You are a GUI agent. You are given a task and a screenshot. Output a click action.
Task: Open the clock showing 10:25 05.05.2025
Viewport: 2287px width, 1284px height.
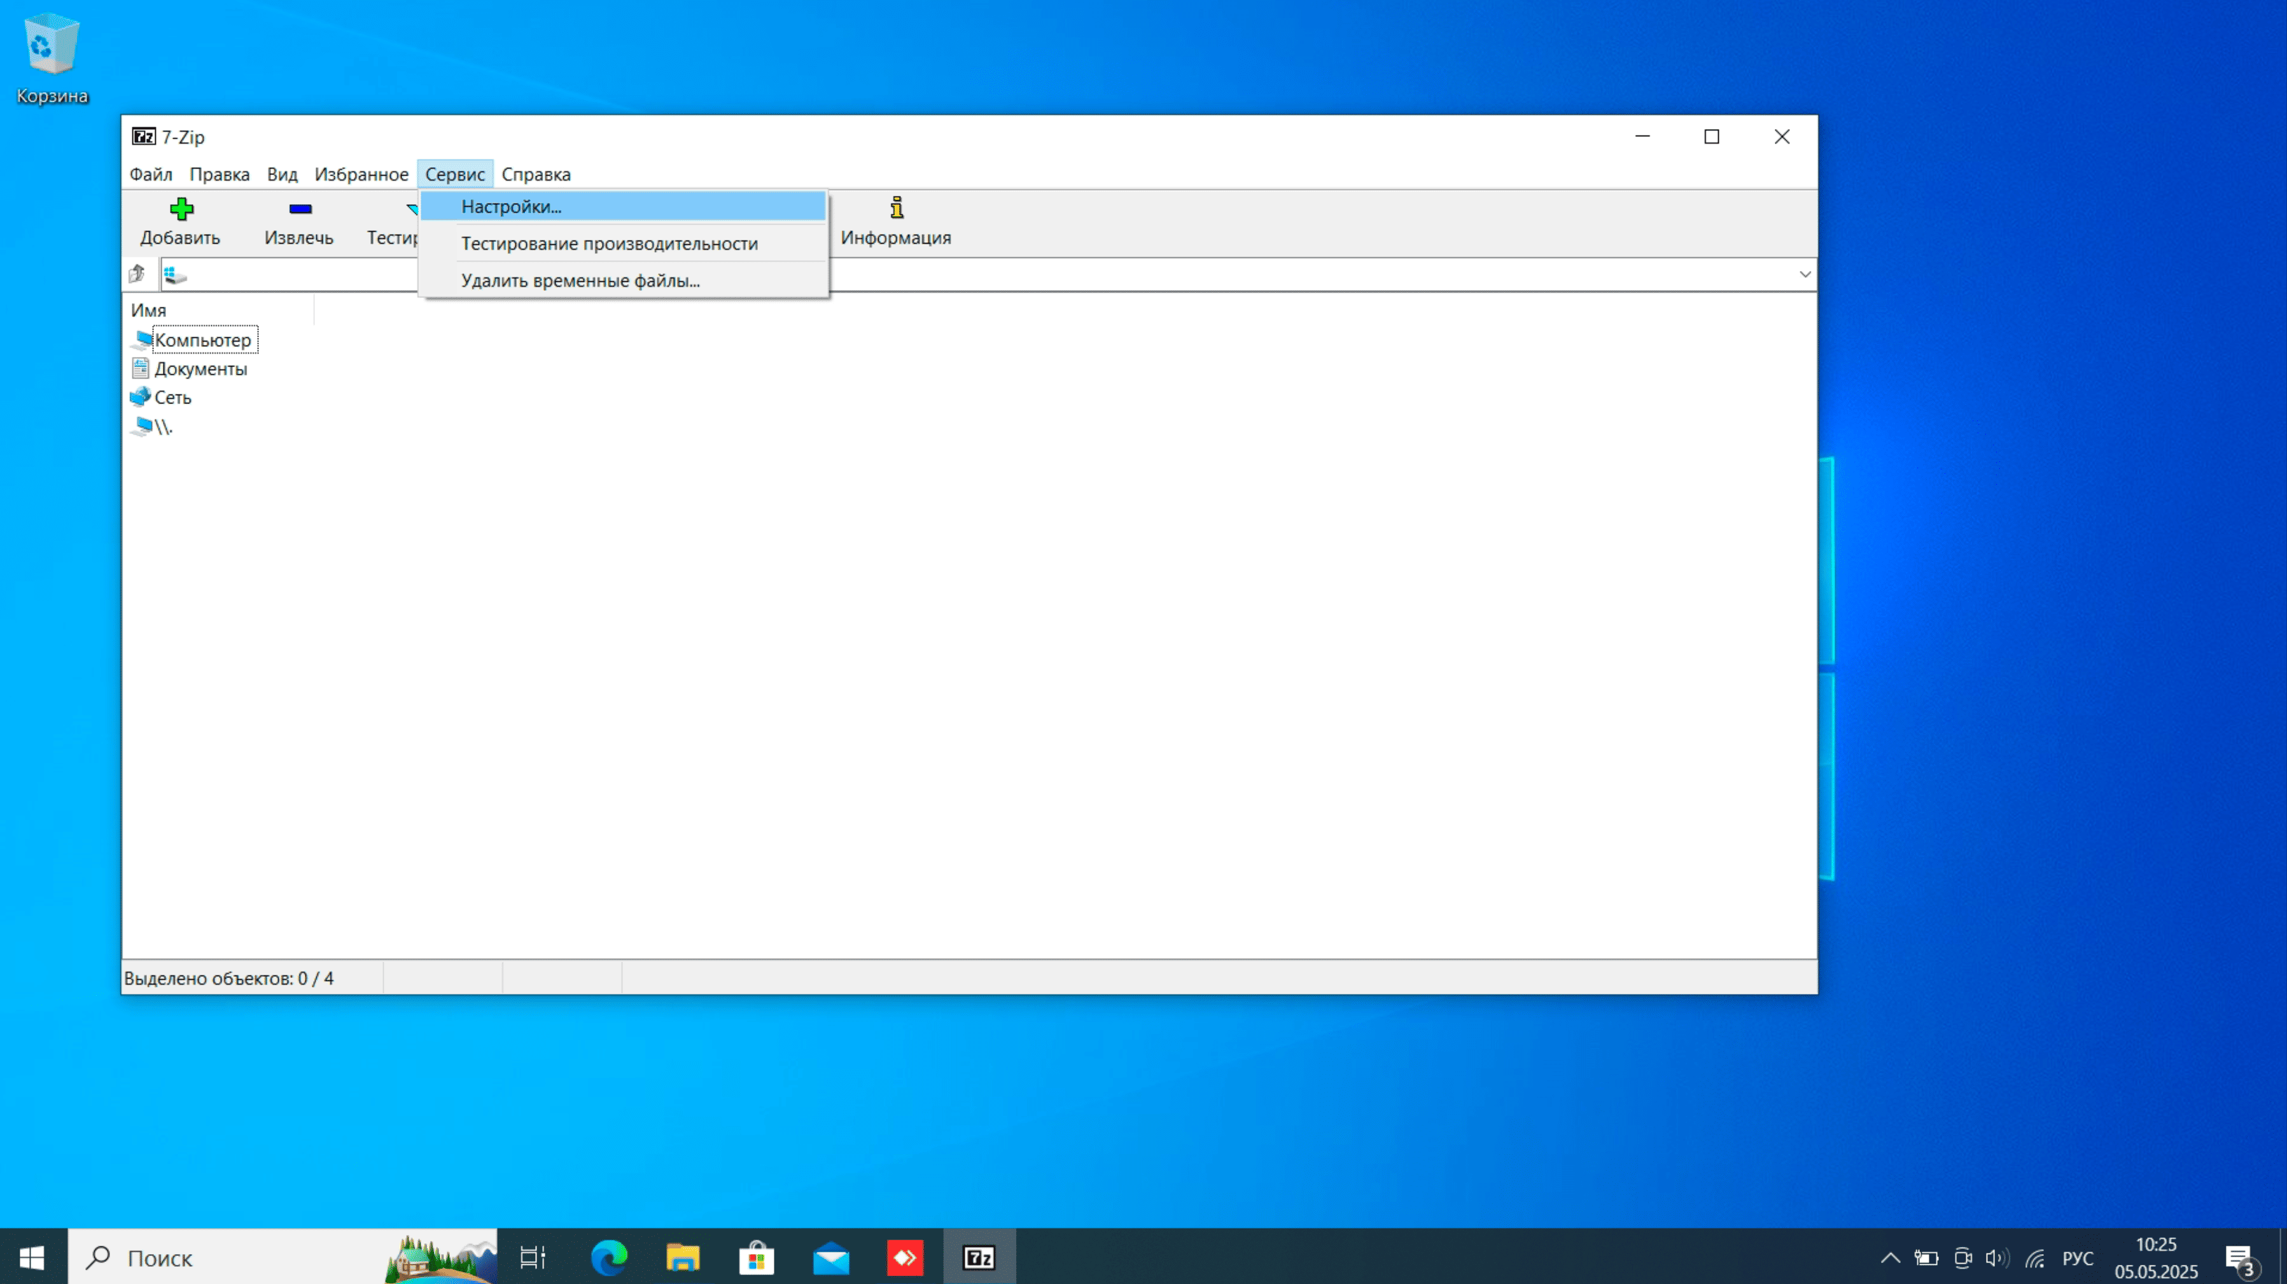coord(2156,1257)
